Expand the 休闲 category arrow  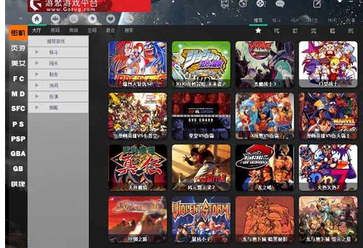click(x=37, y=85)
